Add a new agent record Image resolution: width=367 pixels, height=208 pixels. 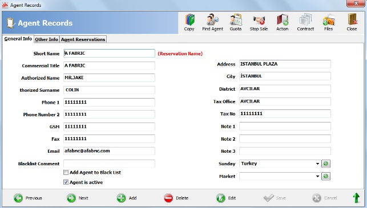point(127,198)
